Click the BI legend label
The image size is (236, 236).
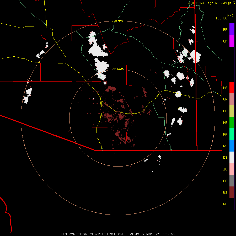pyautogui.click(x=225, y=192)
